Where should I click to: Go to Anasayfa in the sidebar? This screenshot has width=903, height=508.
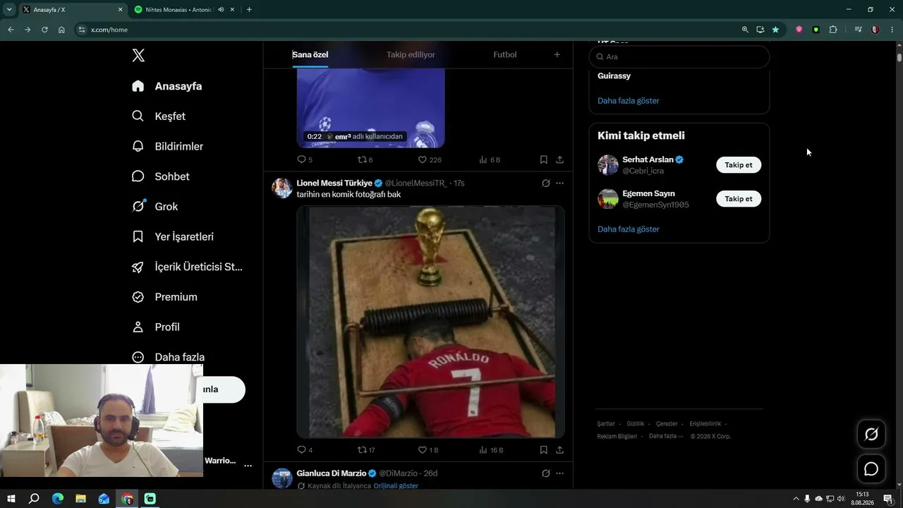point(167,86)
